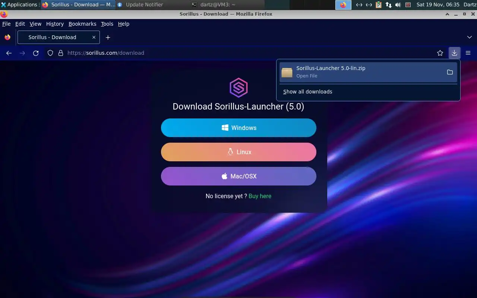Follow the Buy here license link
This screenshot has width=477, height=298.
tap(260, 196)
